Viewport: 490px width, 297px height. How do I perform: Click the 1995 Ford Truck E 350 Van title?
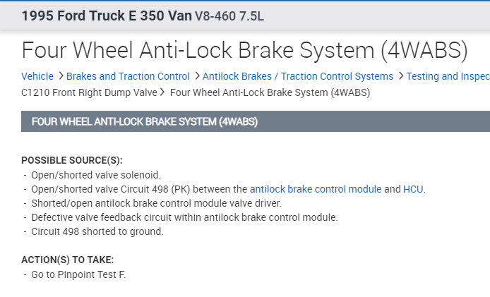(107, 16)
